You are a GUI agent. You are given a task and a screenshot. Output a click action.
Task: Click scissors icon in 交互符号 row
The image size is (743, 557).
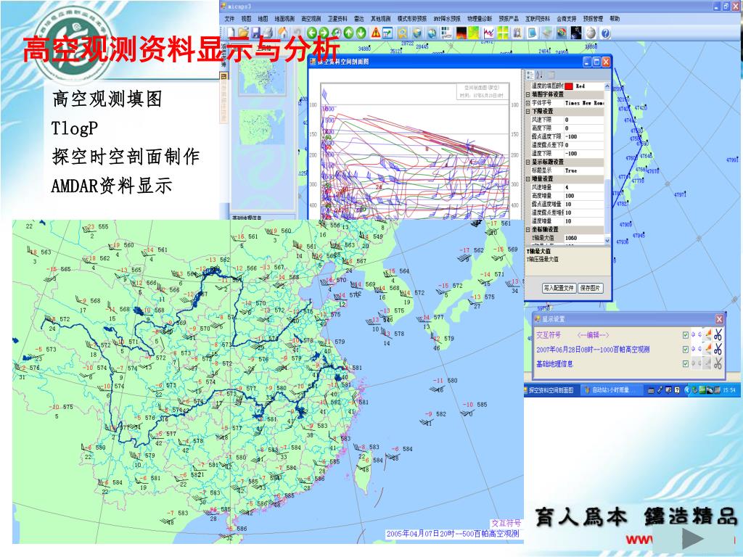[x=718, y=335]
